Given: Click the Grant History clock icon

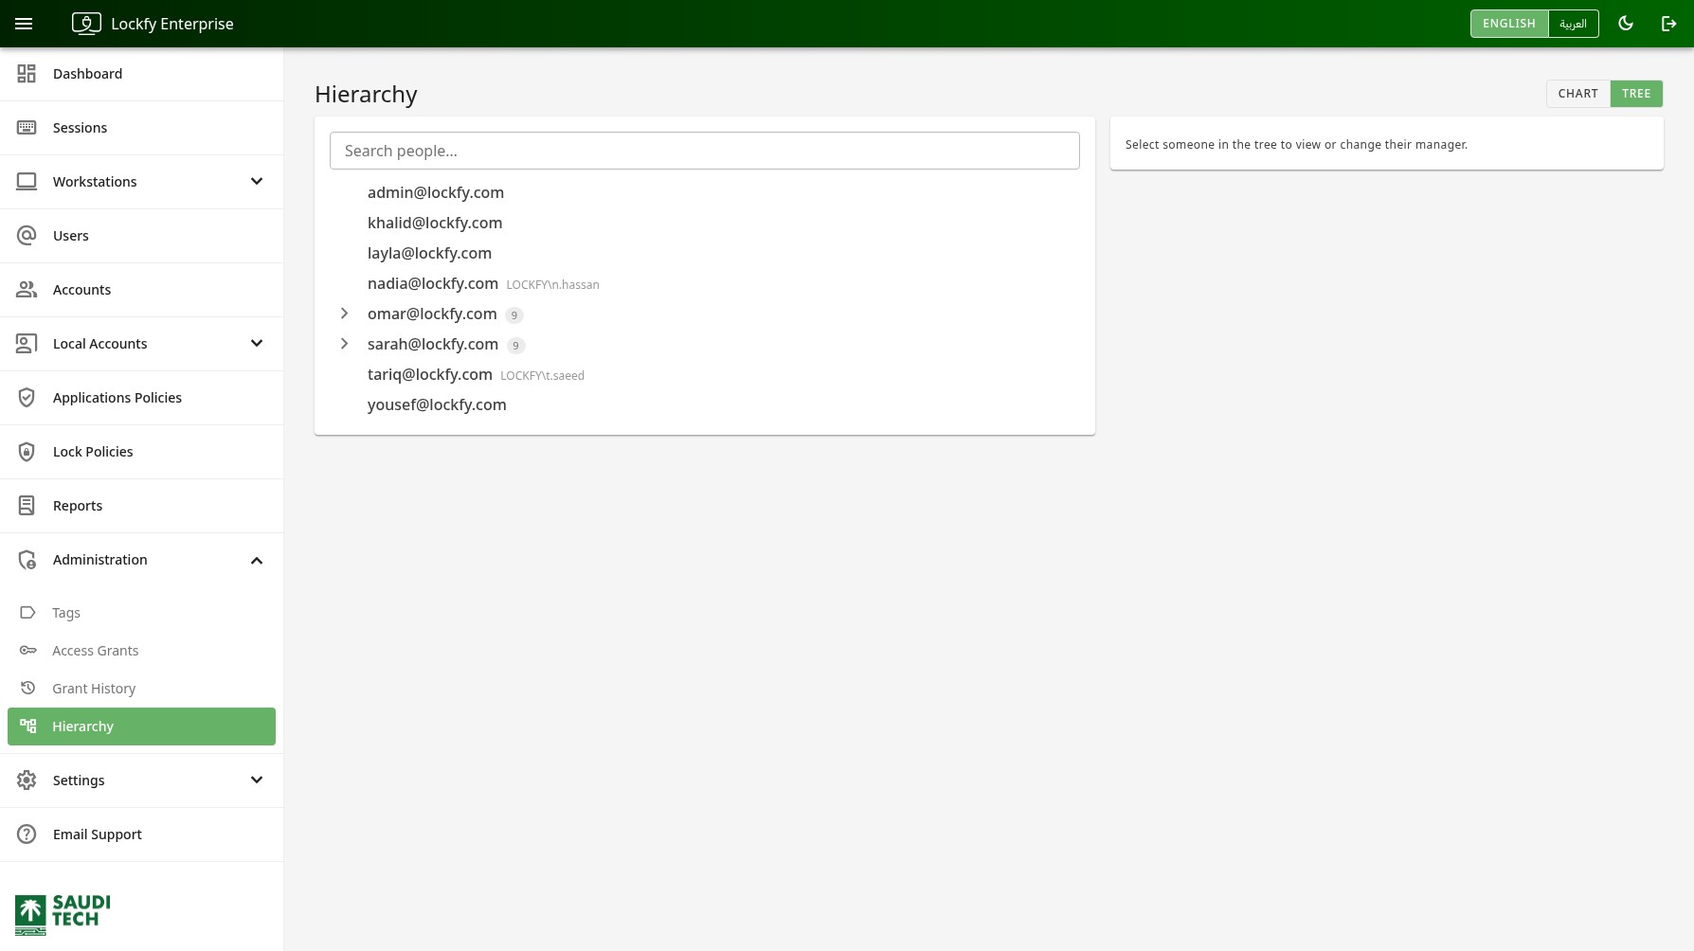Looking at the screenshot, I should 28,689.
